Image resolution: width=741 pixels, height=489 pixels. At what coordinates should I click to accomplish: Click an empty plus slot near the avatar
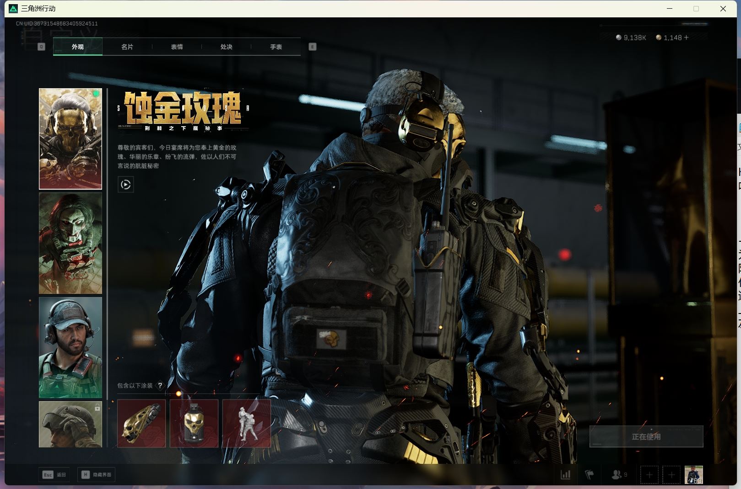(649, 475)
